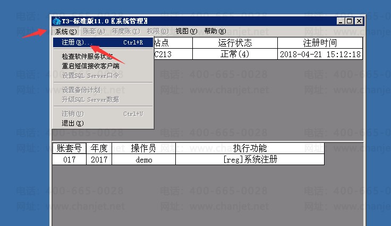Select the 017 account number cell
The width and height of the screenshot is (391, 226).
[69, 159]
